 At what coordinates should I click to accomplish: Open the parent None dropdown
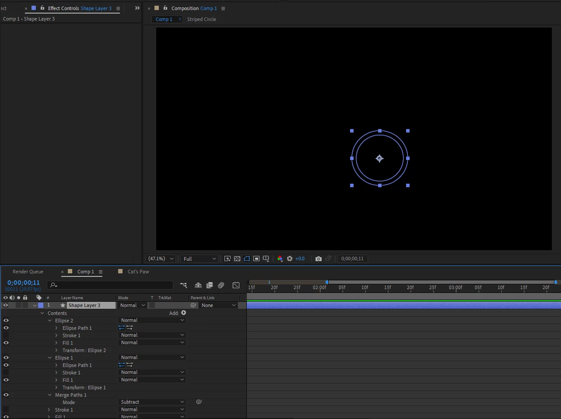pos(218,305)
